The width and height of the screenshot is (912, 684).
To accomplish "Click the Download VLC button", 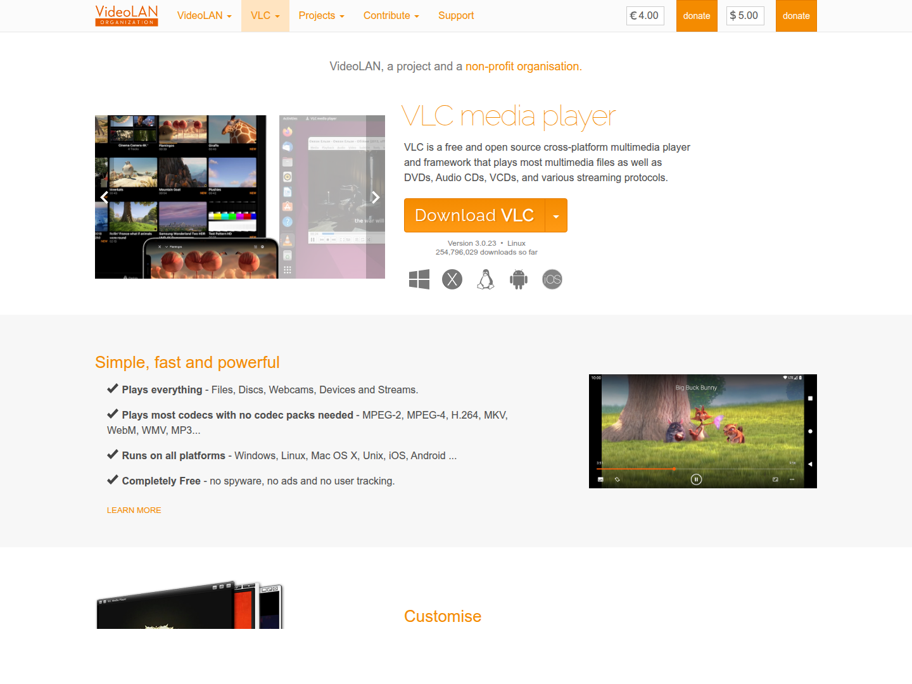I will [474, 215].
